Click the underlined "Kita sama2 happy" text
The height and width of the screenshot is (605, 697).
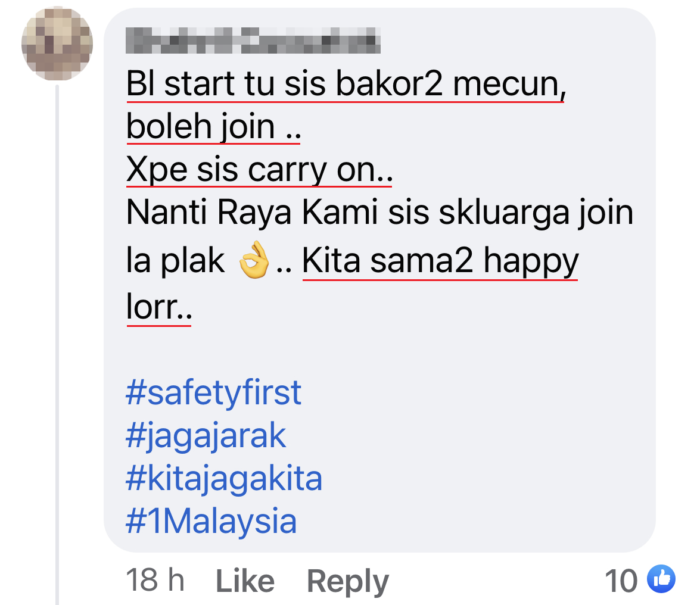coord(440,263)
